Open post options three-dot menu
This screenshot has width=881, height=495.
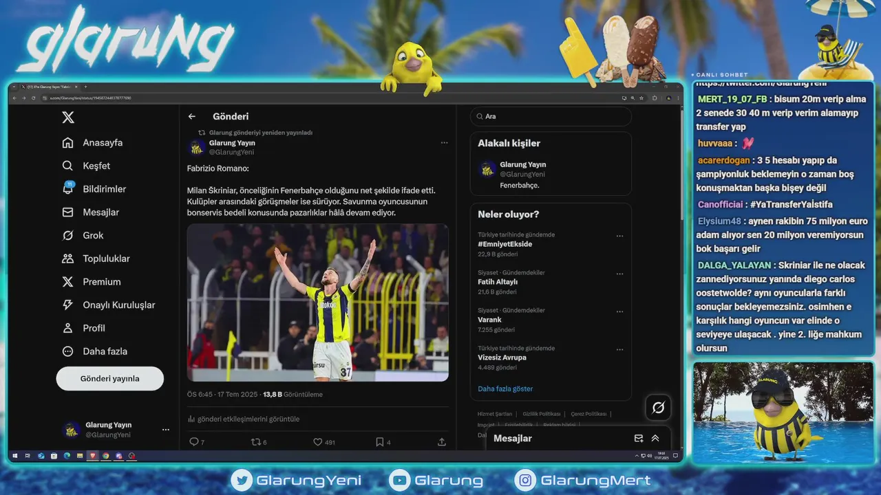click(444, 143)
